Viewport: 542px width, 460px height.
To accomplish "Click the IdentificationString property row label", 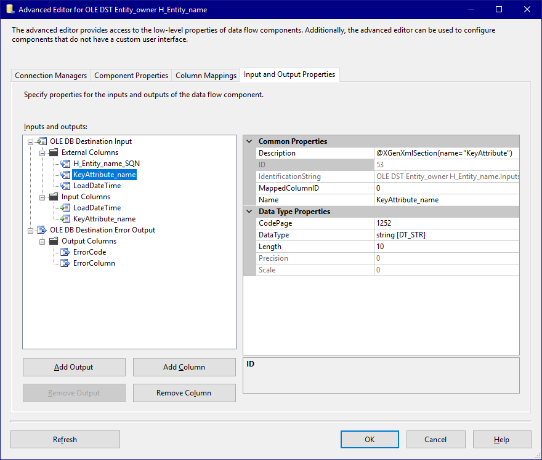I will (289, 176).
